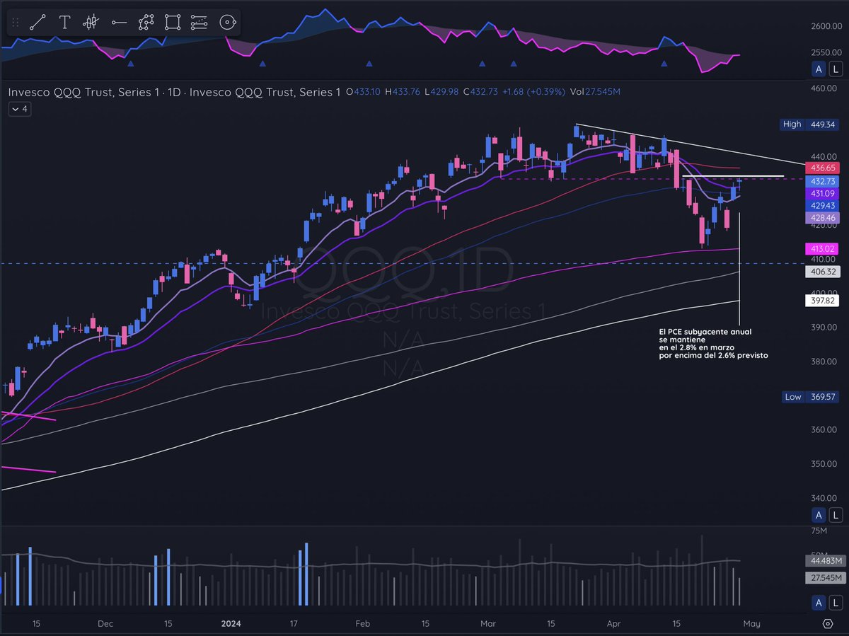Screen dimensions: 849x636
Task: Select the Fibonacci retracement tool
Action: click(199, 23)
